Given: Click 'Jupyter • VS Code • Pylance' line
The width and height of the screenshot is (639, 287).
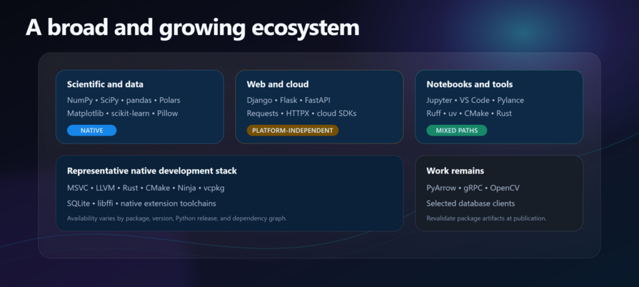Looking at the screenshot, I should click(475, 100).
